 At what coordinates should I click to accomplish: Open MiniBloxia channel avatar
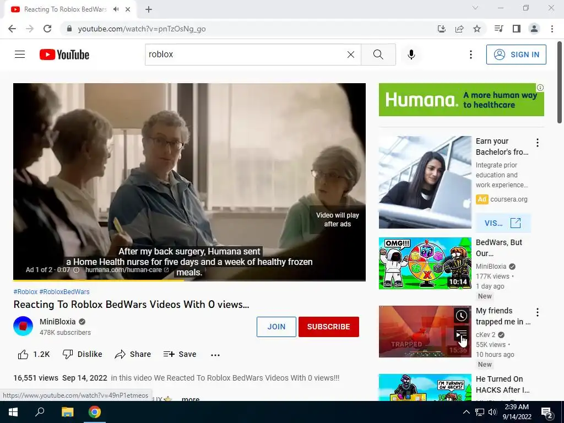tap(23, 326)
